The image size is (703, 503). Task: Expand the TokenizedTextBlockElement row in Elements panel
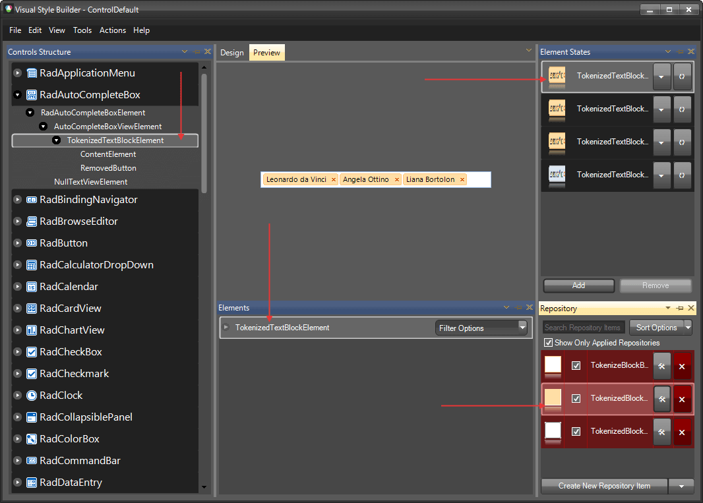(226, 326)
